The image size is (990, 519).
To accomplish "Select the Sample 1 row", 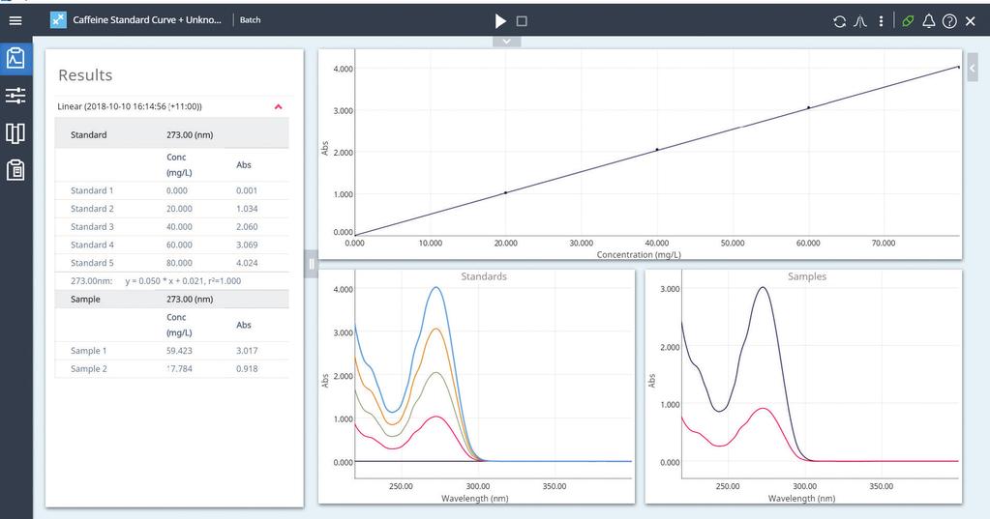I will (x=171, y=351).
